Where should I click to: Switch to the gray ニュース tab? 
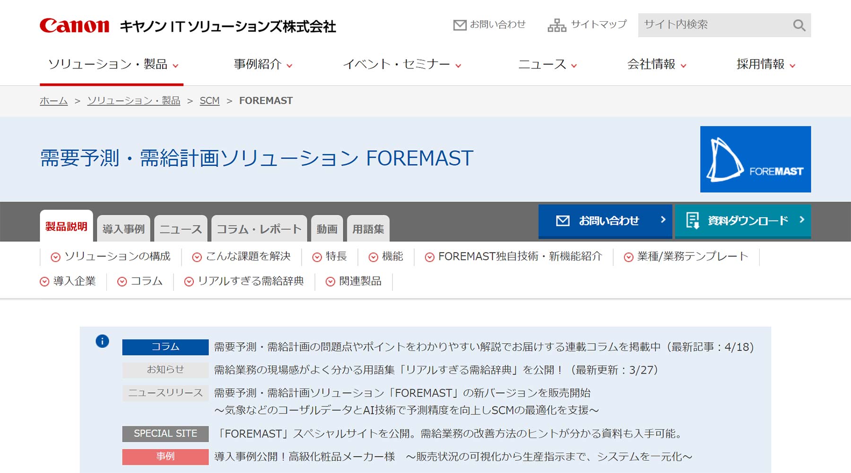[x=181, y=228]
